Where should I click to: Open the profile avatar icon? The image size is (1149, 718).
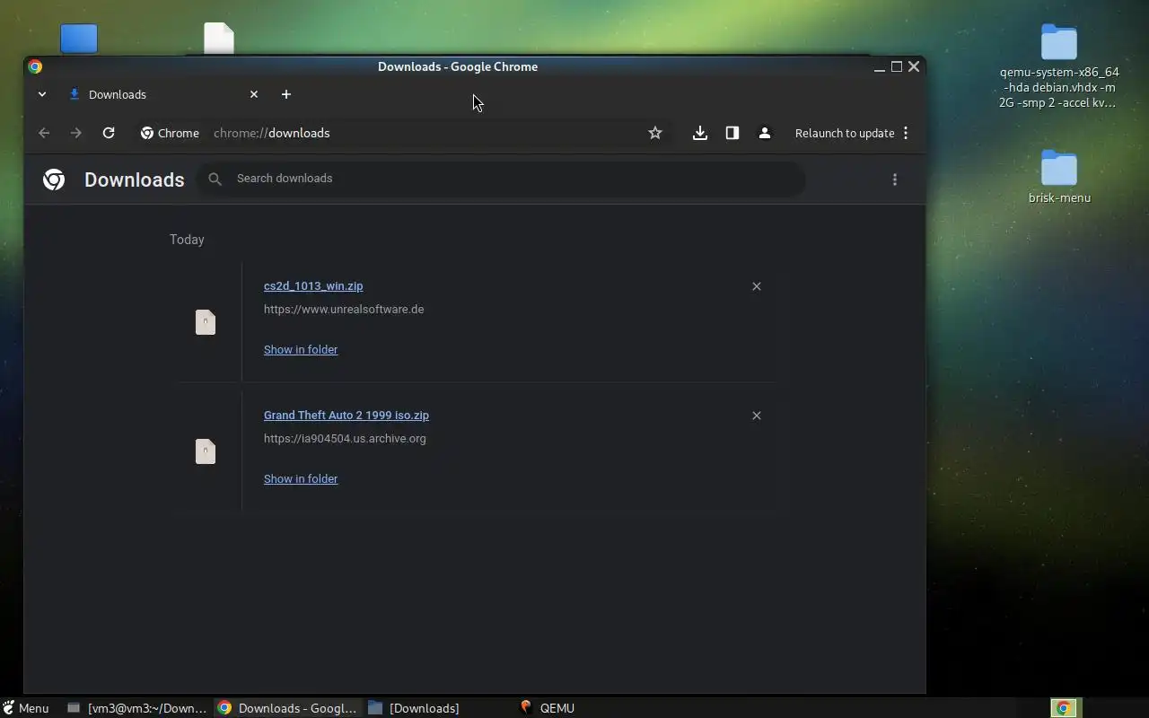click(x=765, y=133)
